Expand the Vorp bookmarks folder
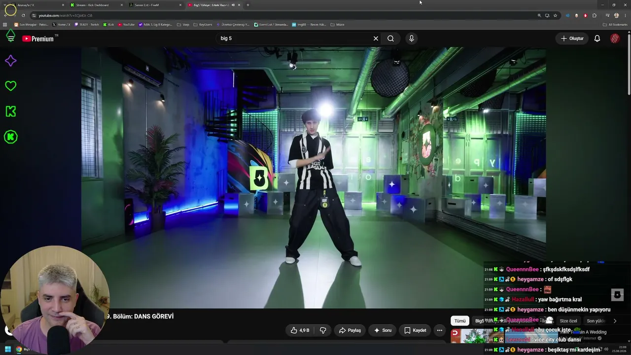Viewport: 631px width, 355px height. pos(183,25)
